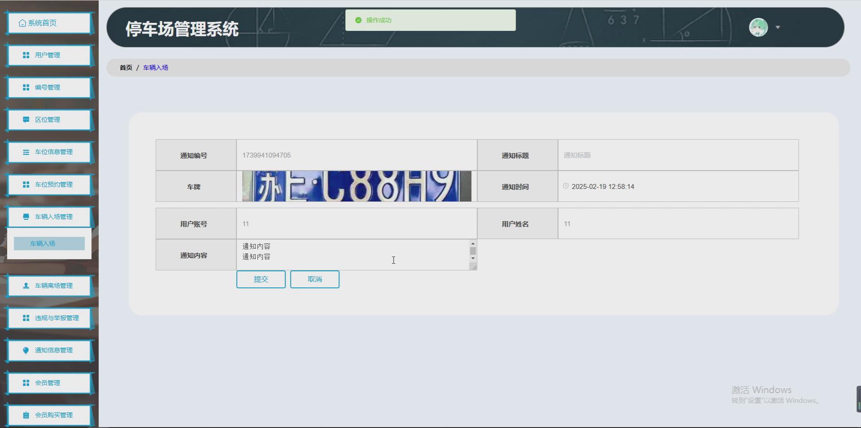The height and width of the screenshot is (428, 861).
Task: Select the list icon for 车位信息管理
Action: 25,152
